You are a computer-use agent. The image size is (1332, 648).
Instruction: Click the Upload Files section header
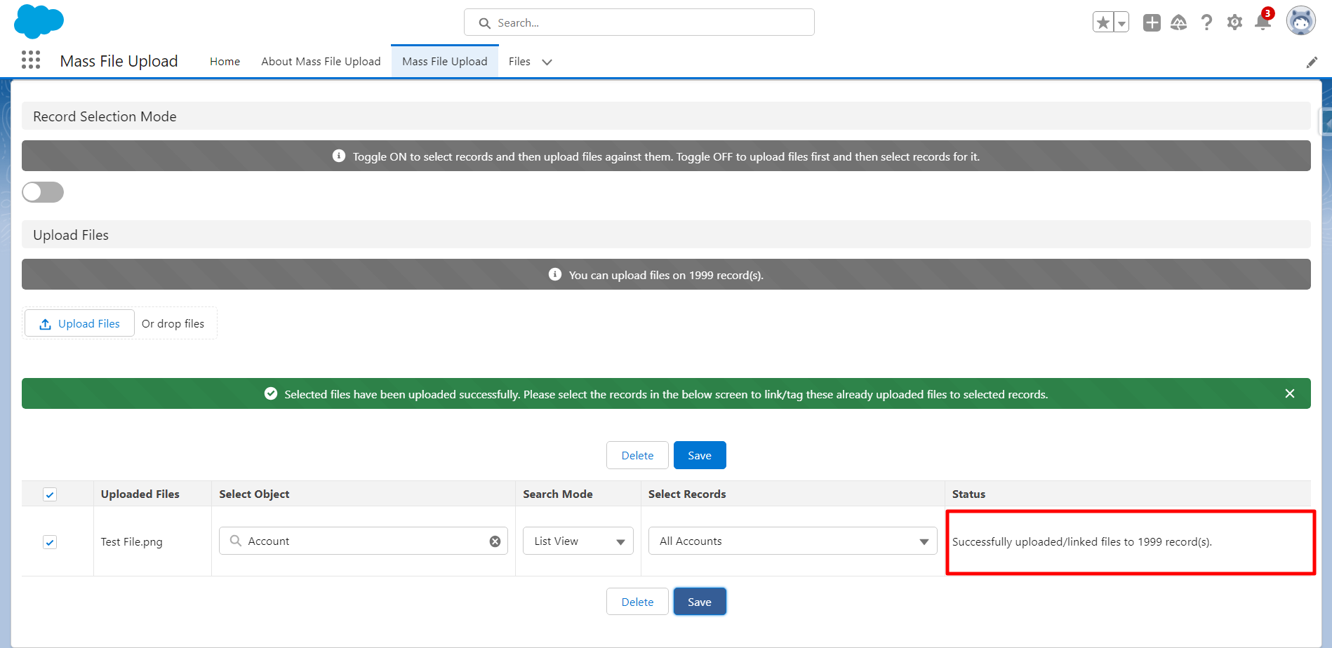pyautogui.click(x=666, y=234)
